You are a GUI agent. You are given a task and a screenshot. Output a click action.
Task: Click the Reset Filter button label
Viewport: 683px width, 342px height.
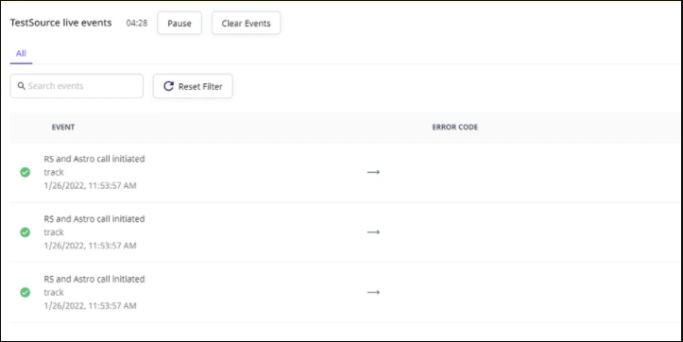point(200,86)
